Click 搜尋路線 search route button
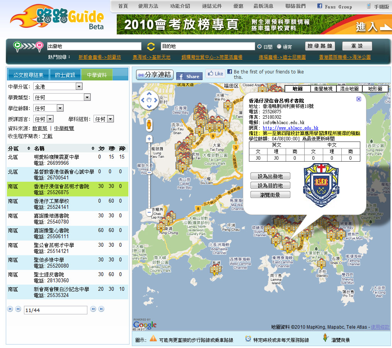 pyautogui.click(x=320, y=46)
